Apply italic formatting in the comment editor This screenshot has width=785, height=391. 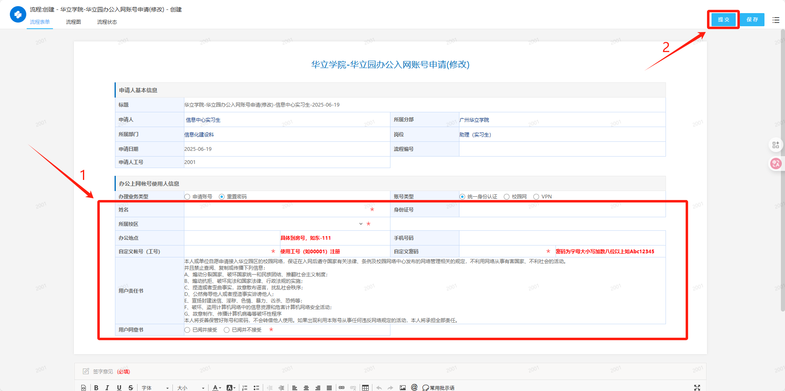(107, 388)
